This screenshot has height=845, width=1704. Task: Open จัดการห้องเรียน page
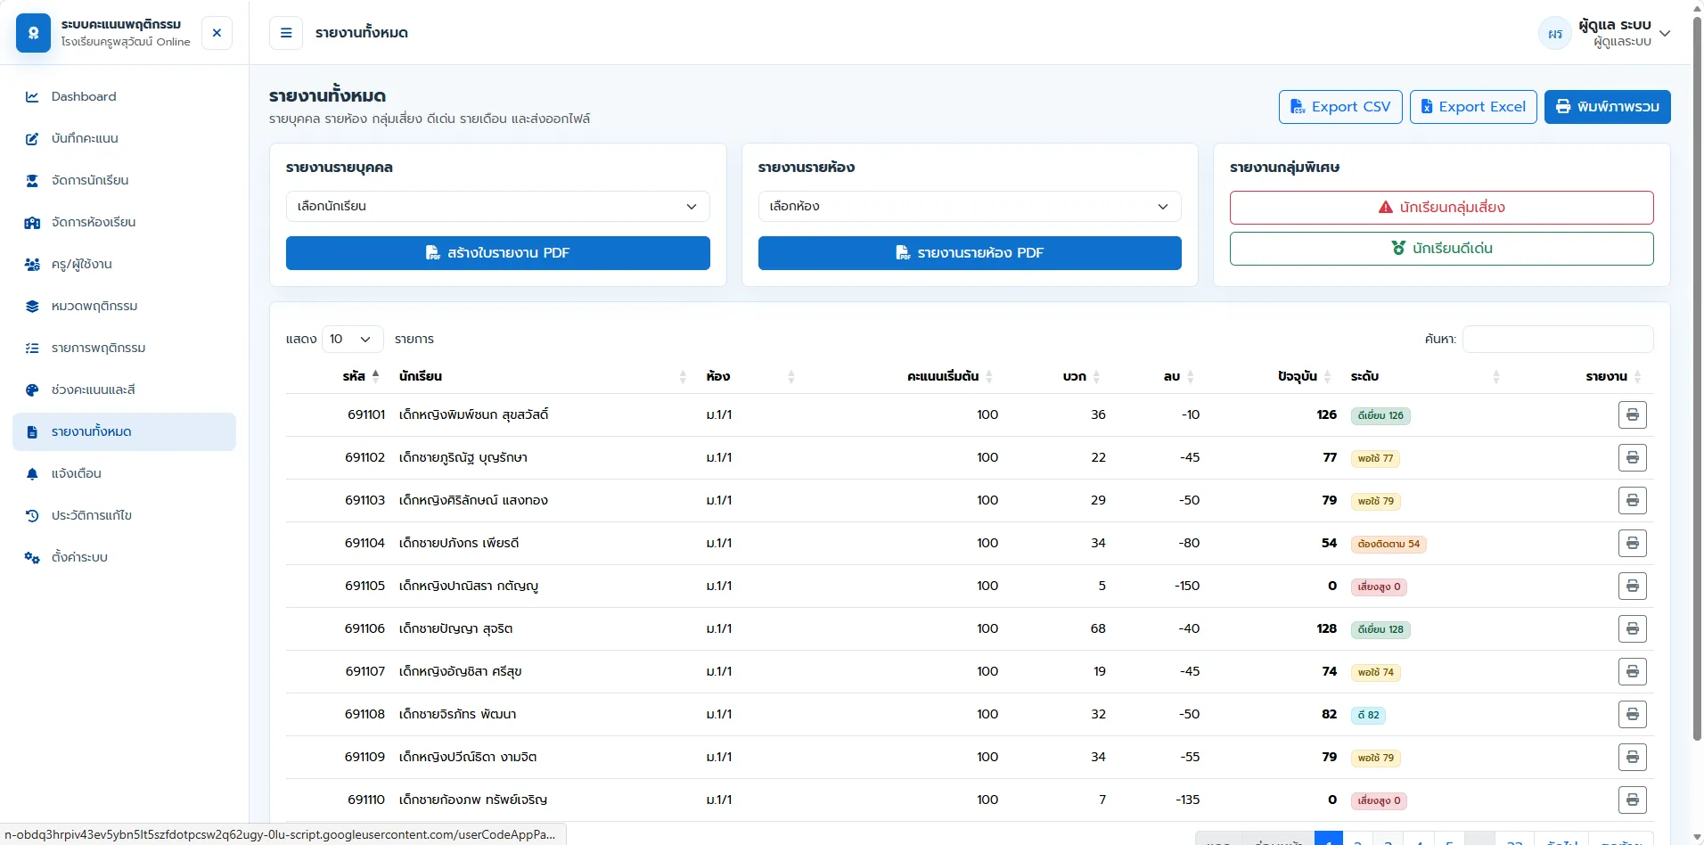pos(124,222)
